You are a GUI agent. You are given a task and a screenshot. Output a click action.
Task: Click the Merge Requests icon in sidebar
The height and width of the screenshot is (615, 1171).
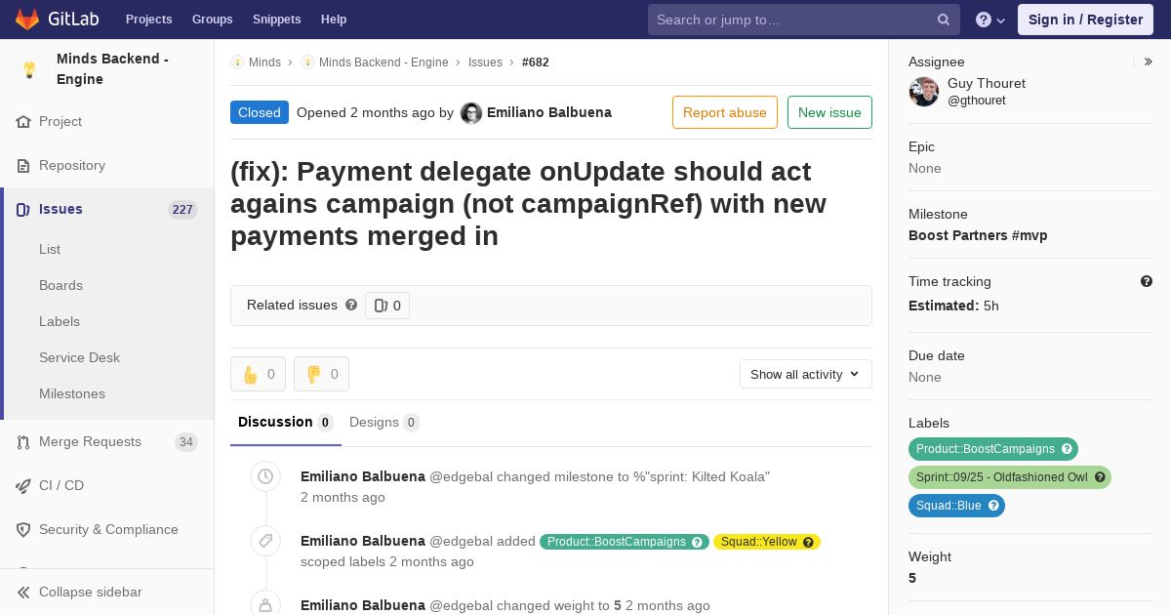click(x=23, y=442)
